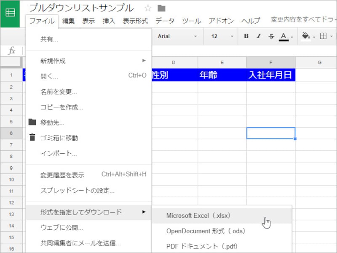
Task: Click the folder icon beside the star
Action: 161,8
